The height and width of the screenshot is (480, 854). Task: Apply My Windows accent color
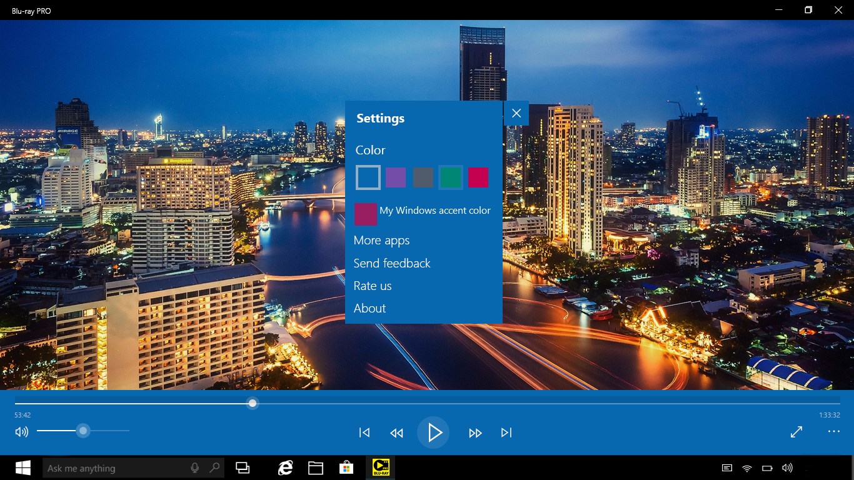pyautogui.click(x=365, y=214)
